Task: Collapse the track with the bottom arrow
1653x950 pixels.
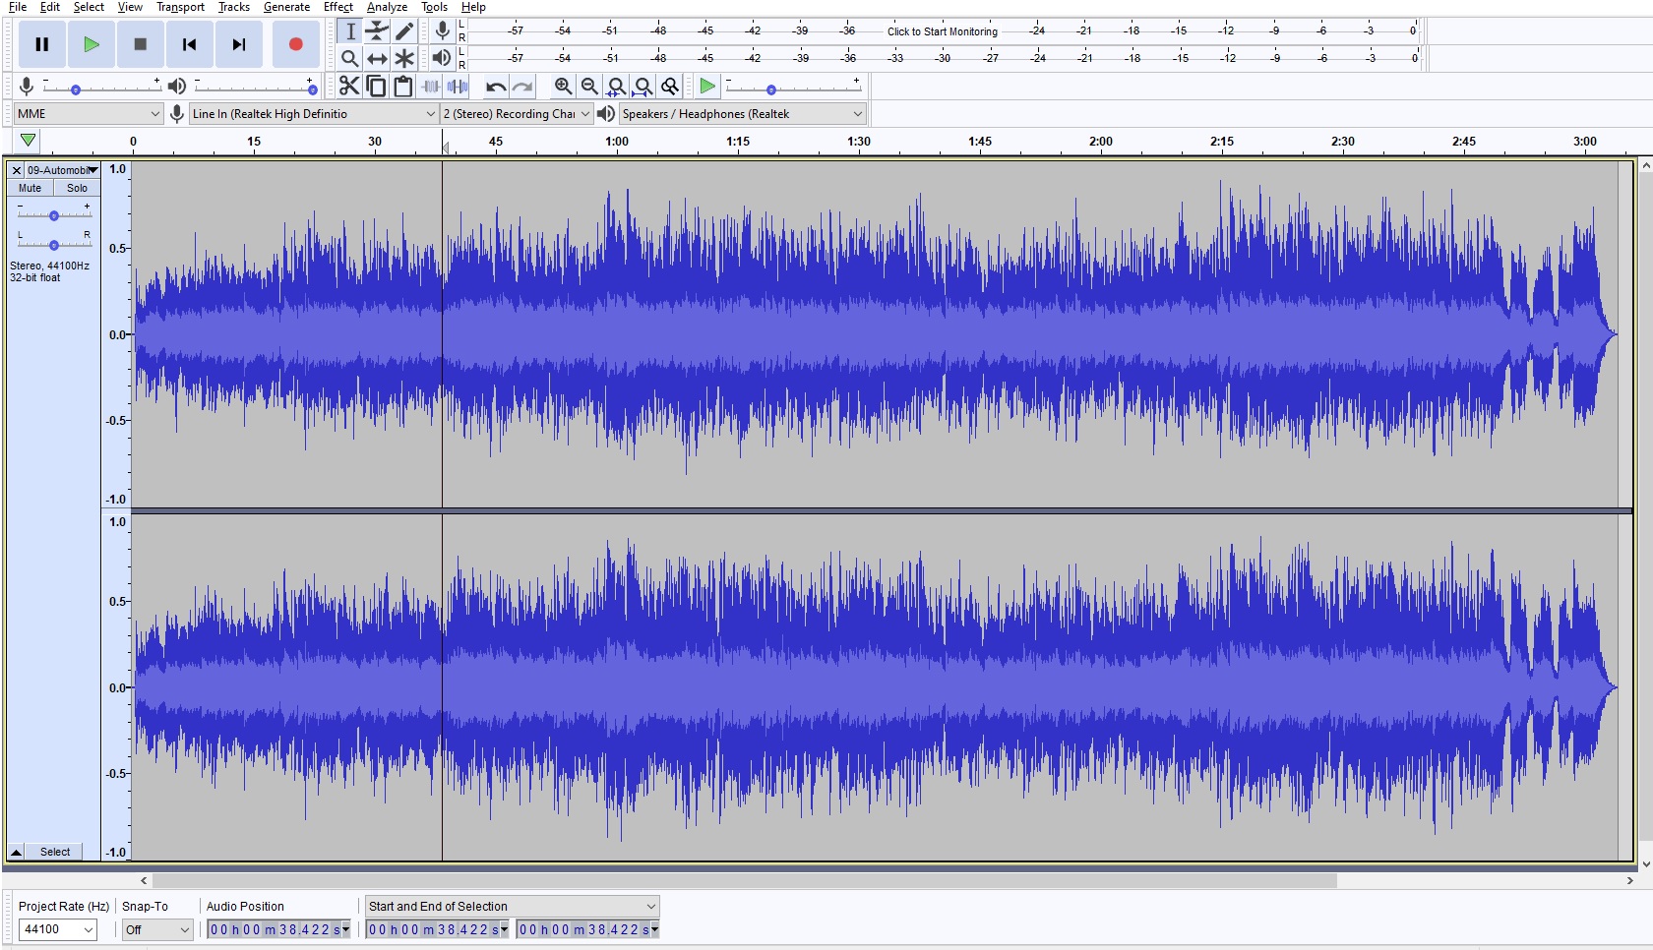Action: [x=16, y=852]
